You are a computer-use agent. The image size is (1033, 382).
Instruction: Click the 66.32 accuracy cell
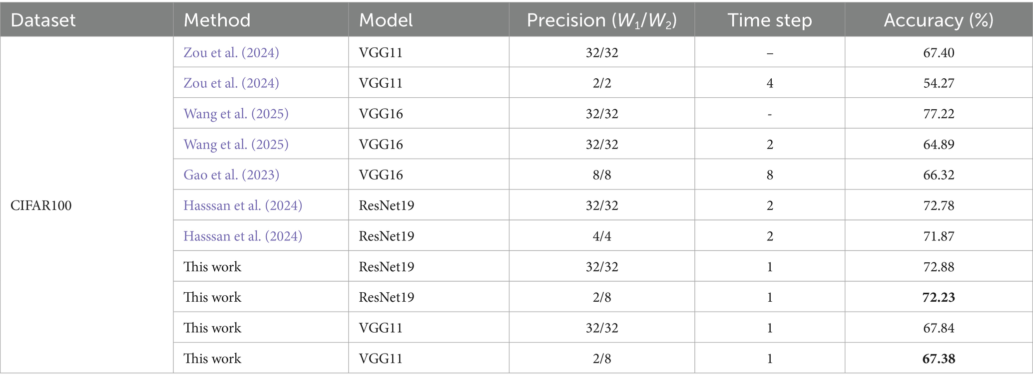pos(938,175)
